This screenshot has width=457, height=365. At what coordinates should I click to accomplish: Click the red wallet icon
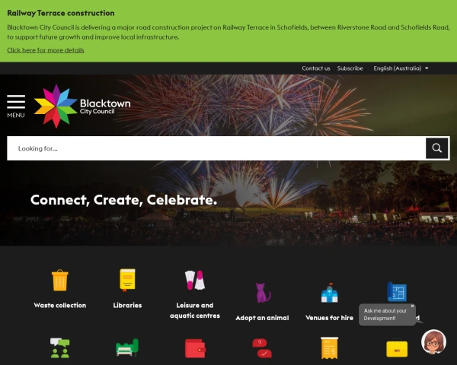[195, 348]
